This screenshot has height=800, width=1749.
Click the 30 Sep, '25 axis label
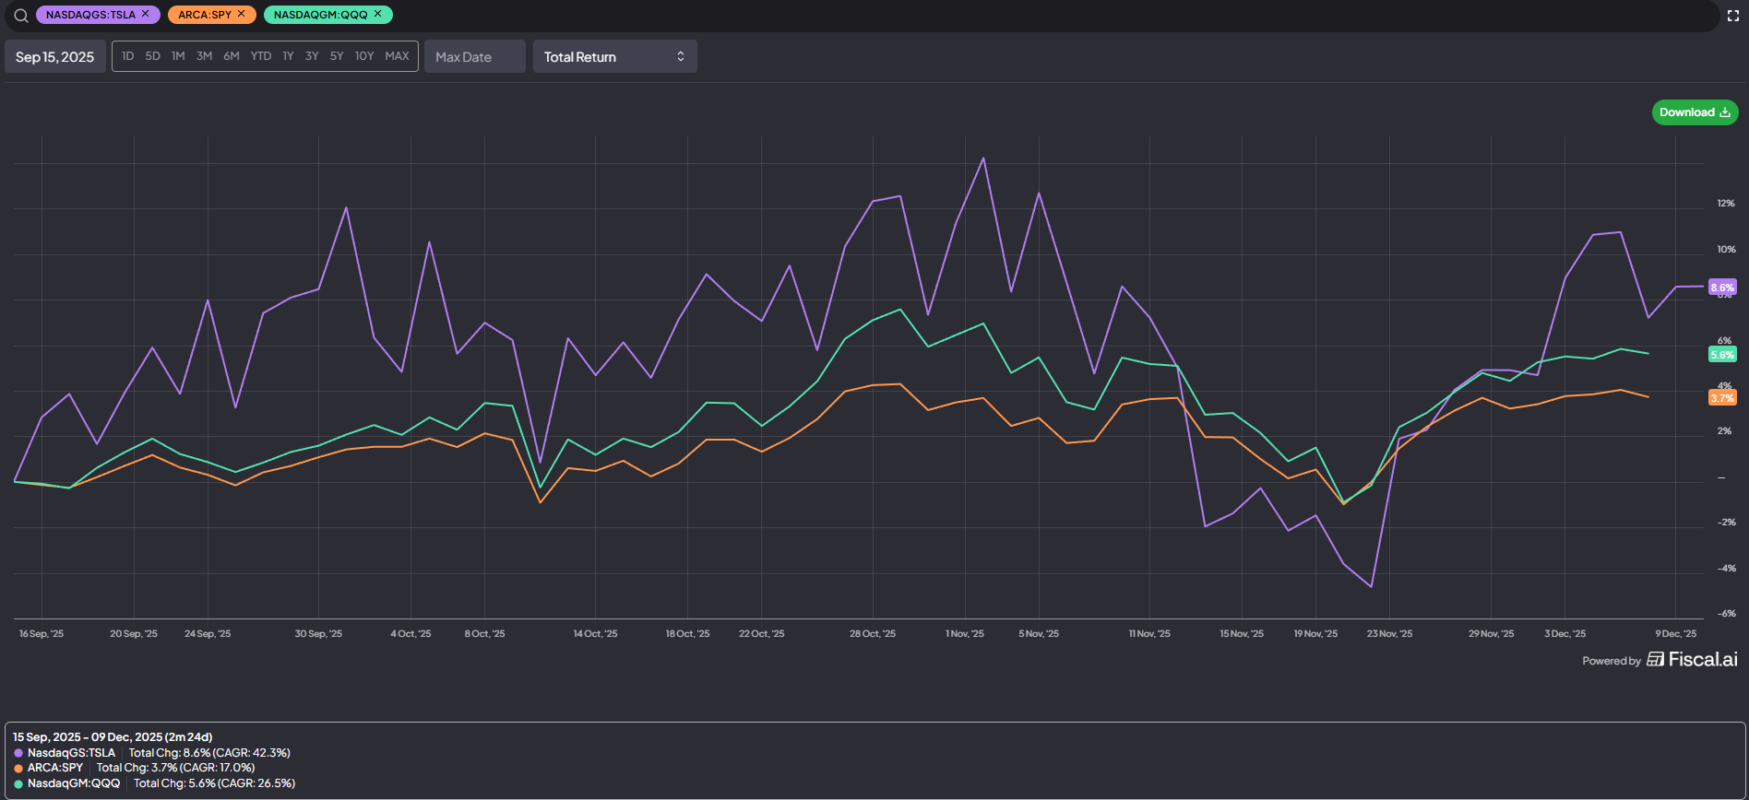318,634
